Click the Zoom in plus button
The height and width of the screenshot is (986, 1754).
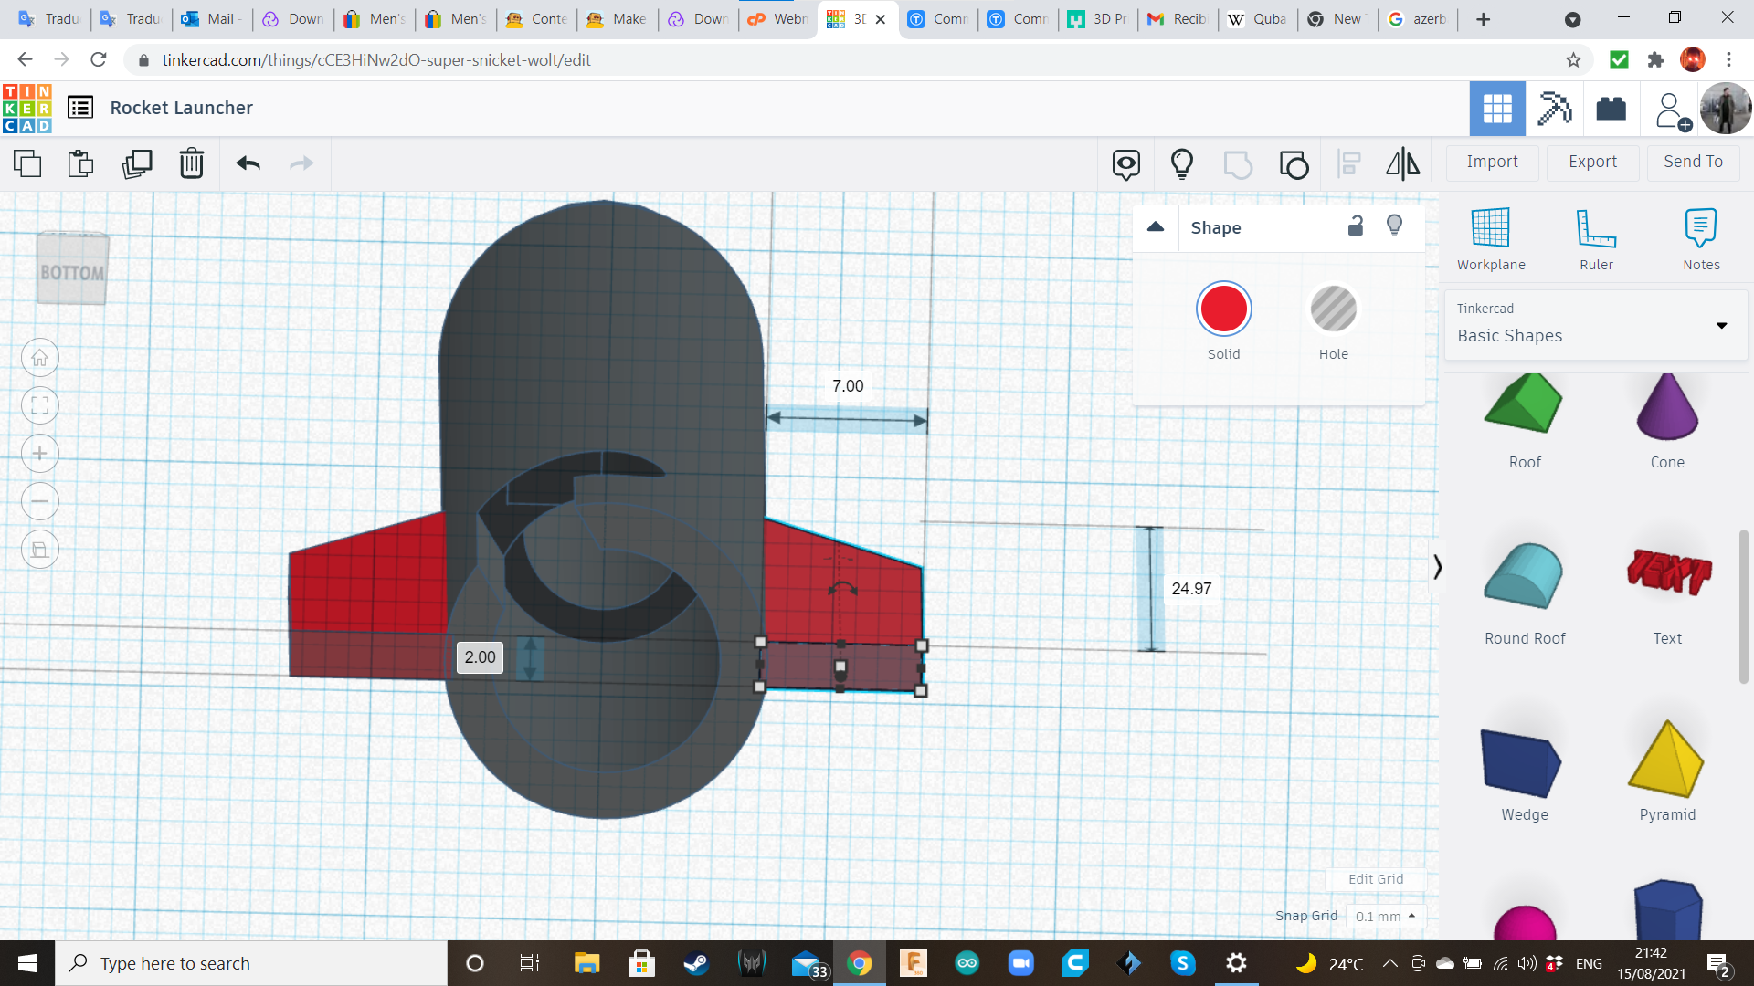(x=40, y=454)
